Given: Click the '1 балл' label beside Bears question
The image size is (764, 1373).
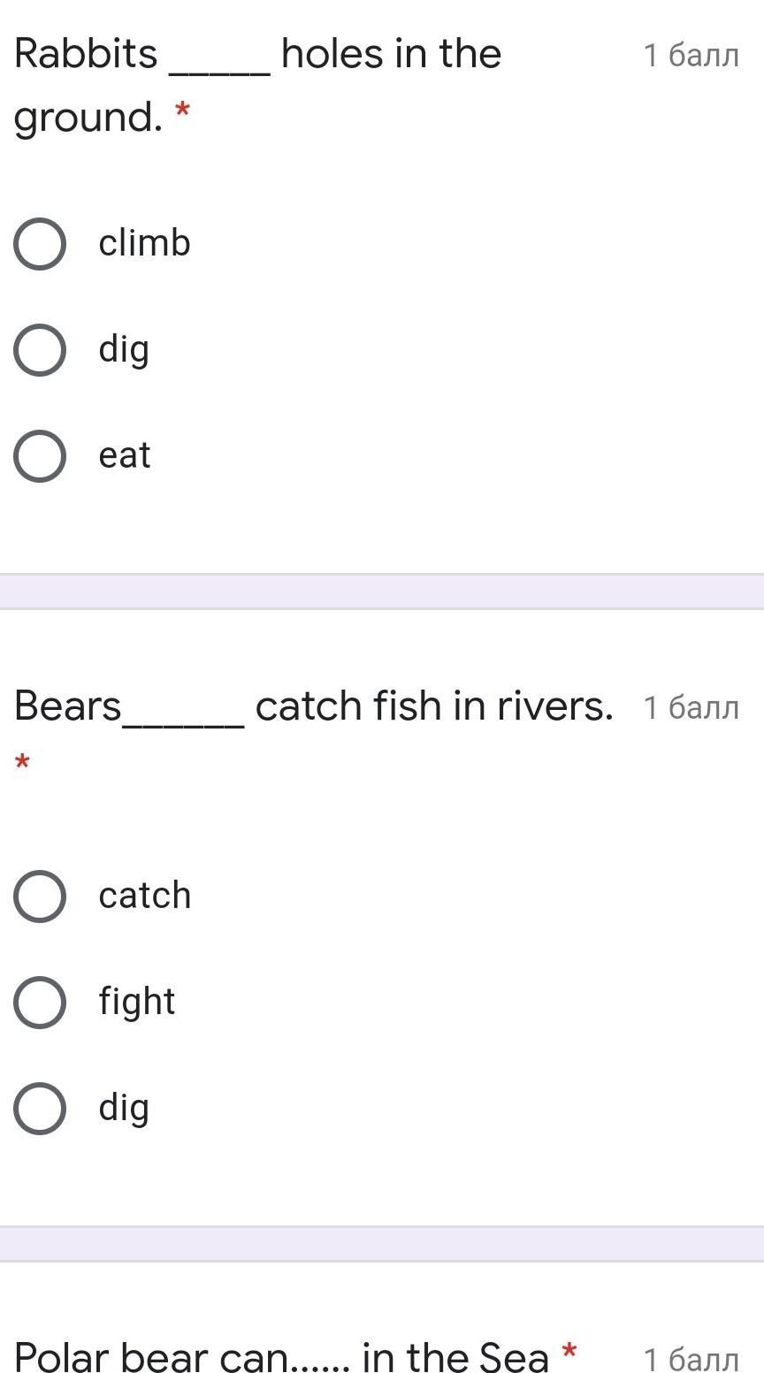Looking at the screenshot, I should coord(691,707).
